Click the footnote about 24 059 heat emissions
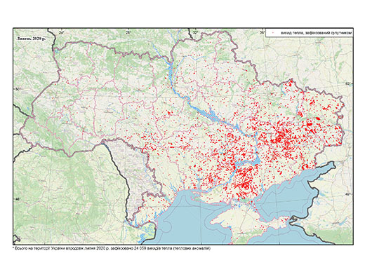 click(112, 248)
